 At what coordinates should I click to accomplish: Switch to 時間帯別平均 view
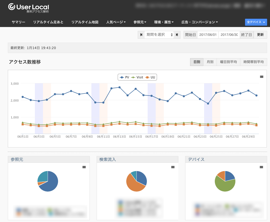[x=253, y=62]
